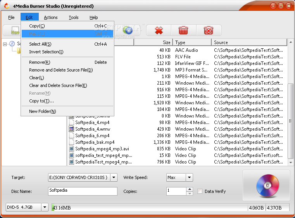Choose Select All(S) menu entry
Screen dimensions: 295x218
[67, 44]
